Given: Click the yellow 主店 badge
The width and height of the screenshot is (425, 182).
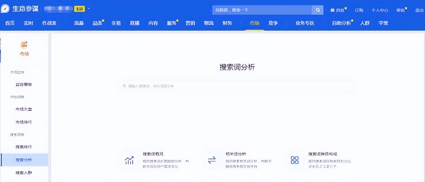Looking at the screenshot, I should (80, 9).
